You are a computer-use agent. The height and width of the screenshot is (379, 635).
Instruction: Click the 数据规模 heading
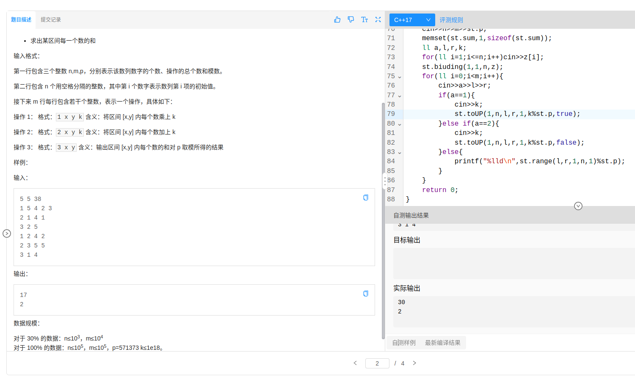pos(27,323)
